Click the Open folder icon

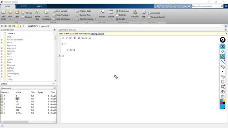[x=17, y=12]
